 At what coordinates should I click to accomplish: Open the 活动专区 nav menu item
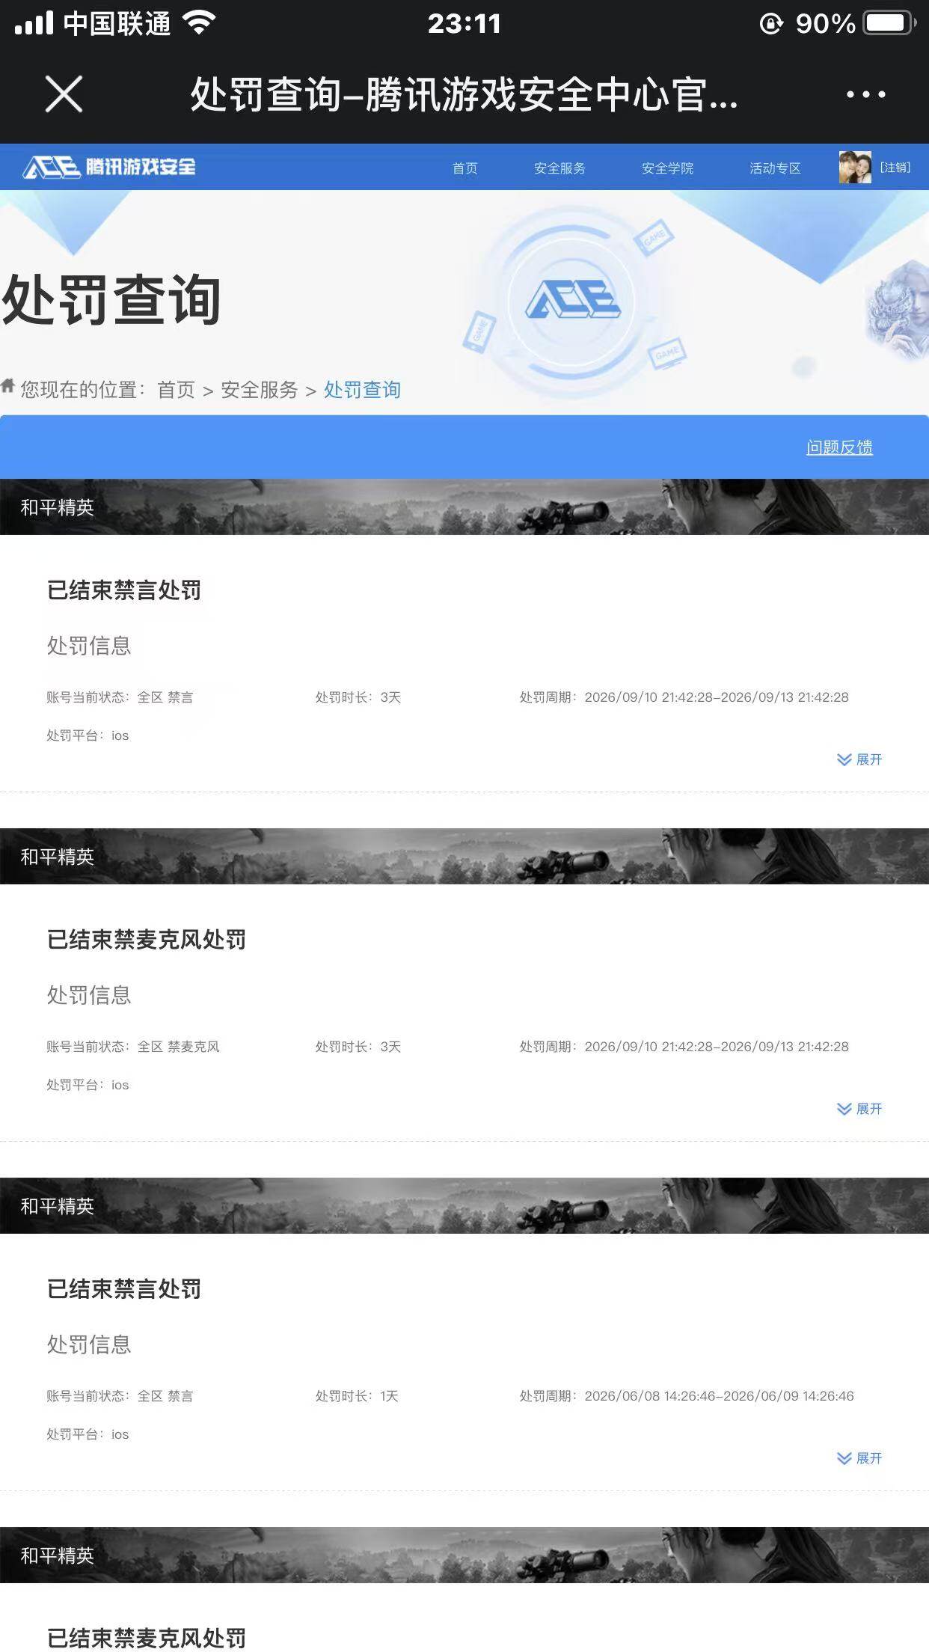pos(775,168)
